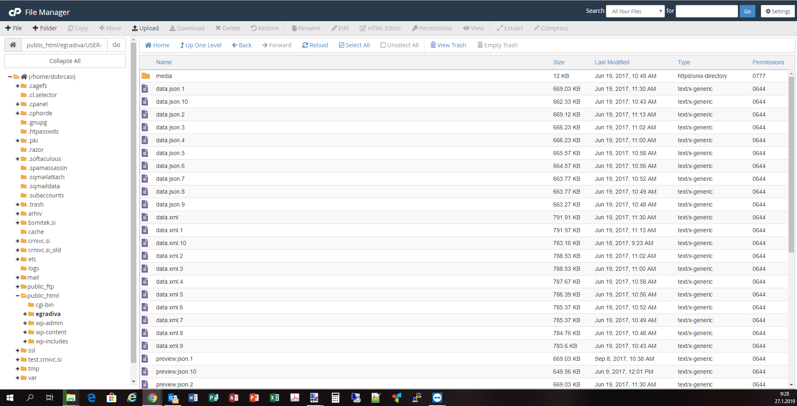This screenshot has width=797, height=406.
Task: Open the Upload tool
Action: click(145, 28)
